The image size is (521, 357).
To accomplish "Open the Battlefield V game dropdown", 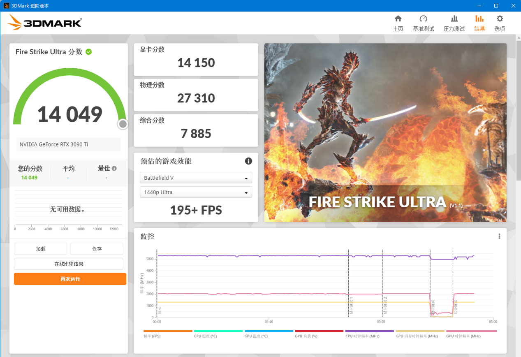I will 196,178.
